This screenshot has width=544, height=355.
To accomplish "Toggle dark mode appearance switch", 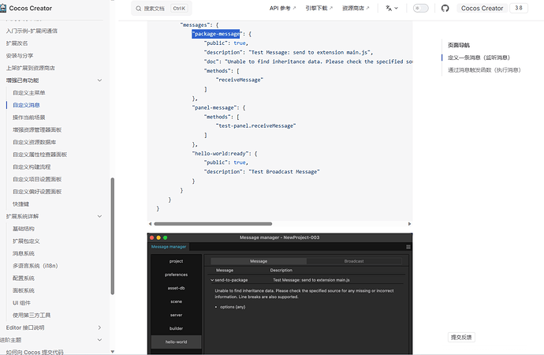I will pos(420,9).
